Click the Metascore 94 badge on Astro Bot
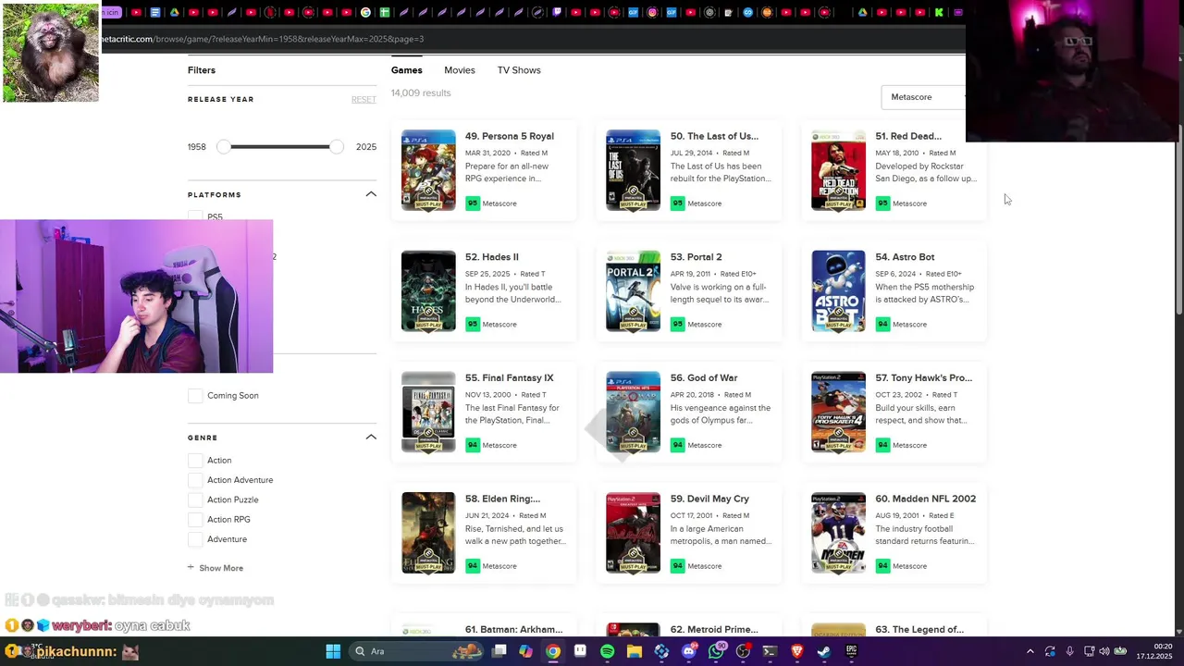Image resolution: width=1184 pixels, height=666 pixels. pyautogui.click(x=882, y=325)
